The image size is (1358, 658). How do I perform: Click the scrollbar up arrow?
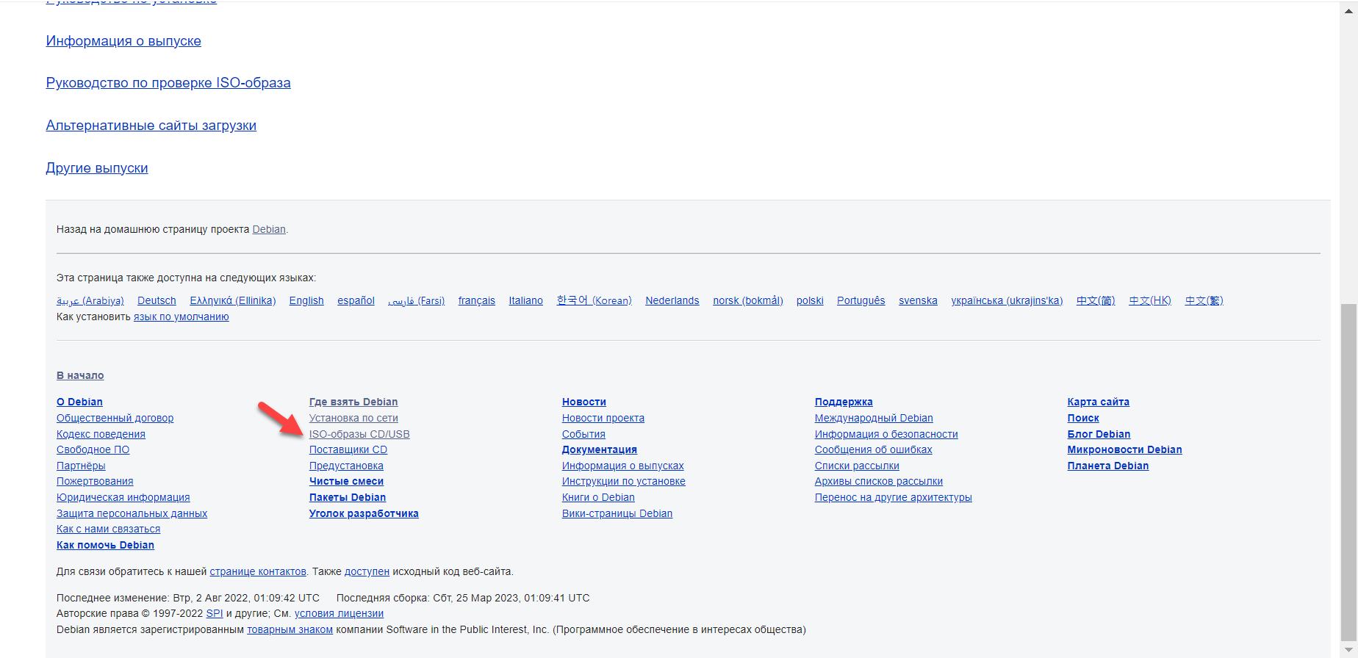pos(1348,10)
